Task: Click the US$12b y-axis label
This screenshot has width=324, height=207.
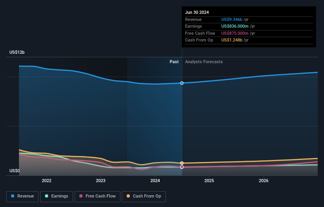Action: coord(17,52)
